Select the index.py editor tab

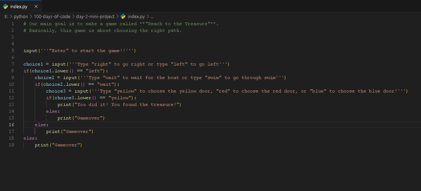point(21,6)
